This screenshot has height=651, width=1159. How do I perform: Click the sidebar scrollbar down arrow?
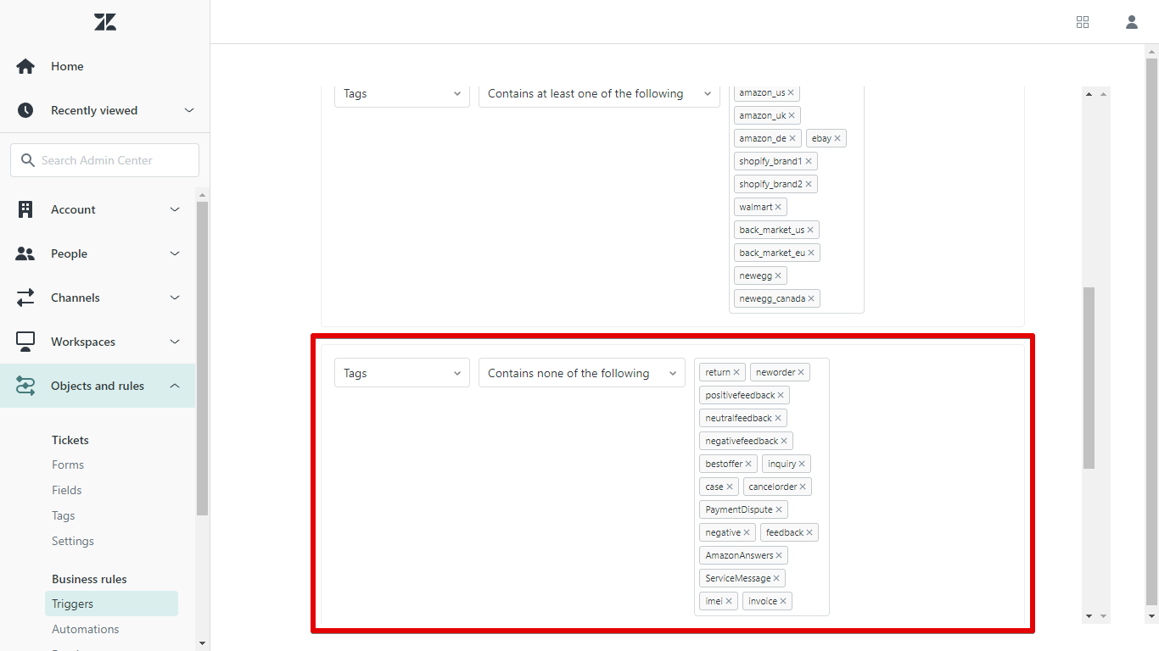pos(202,643)
